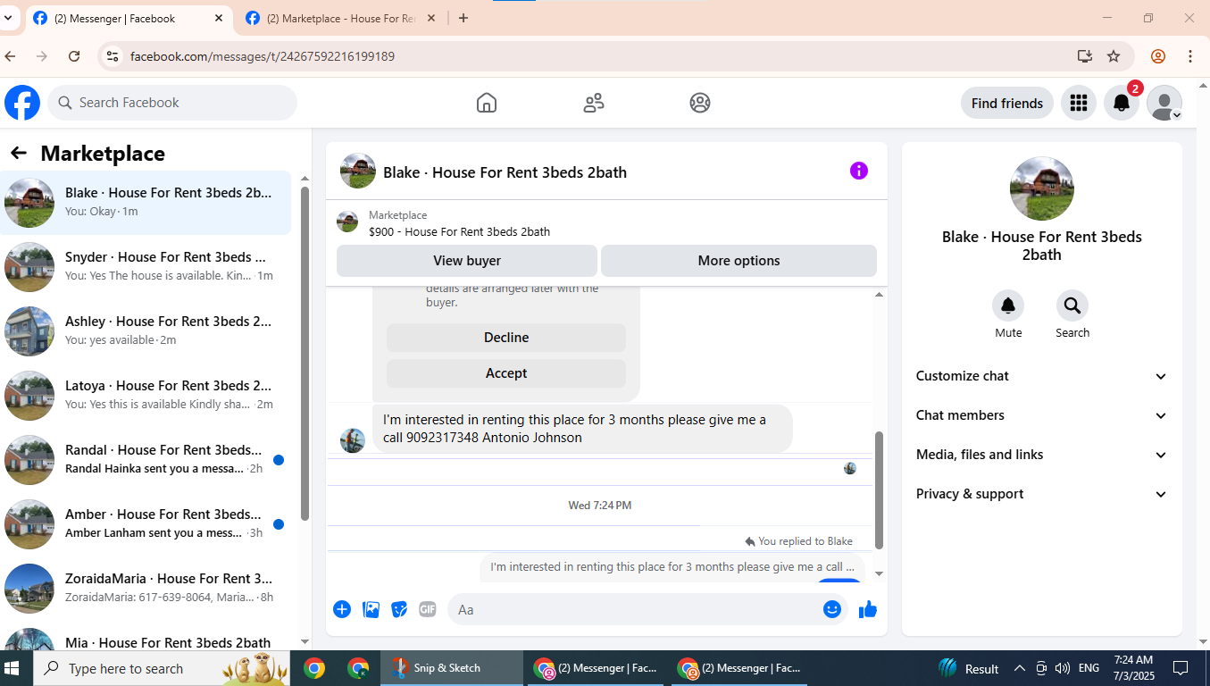This screenshot has height=686, width=1210.
Task: Click the message sender's small avatar
Action: 353,440
